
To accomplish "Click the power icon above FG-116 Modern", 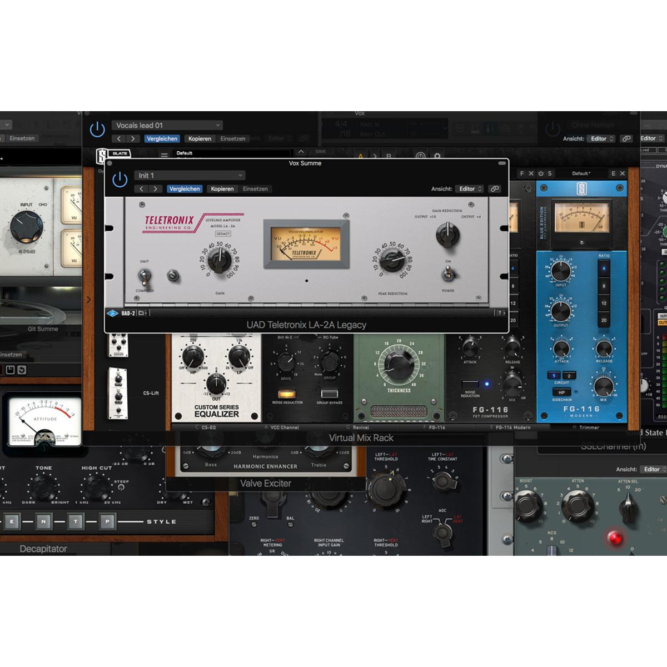I will 541,173.
